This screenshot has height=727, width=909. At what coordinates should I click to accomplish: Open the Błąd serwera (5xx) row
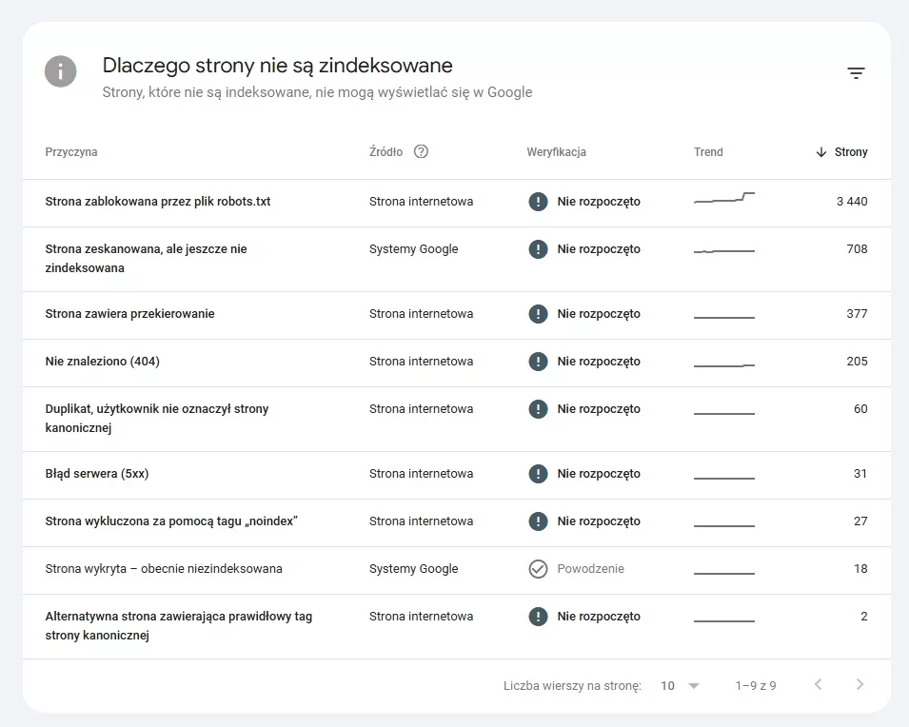click(457, 476)
